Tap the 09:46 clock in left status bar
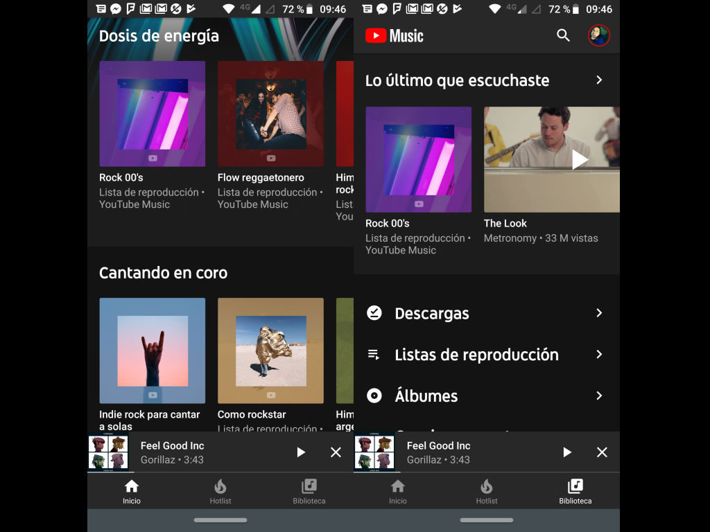This screenshot has height=532, width=710. (x=333, y=9)
